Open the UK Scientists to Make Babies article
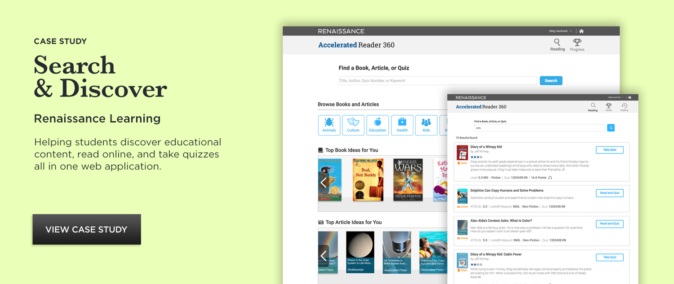This screenshot has height=284, width=674. point(397,252)
